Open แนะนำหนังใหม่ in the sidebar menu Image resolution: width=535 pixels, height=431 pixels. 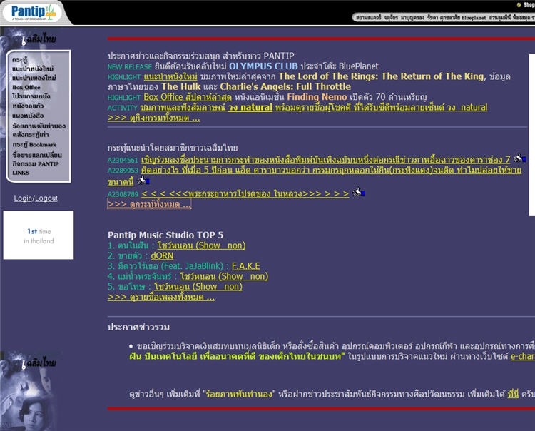33,69
